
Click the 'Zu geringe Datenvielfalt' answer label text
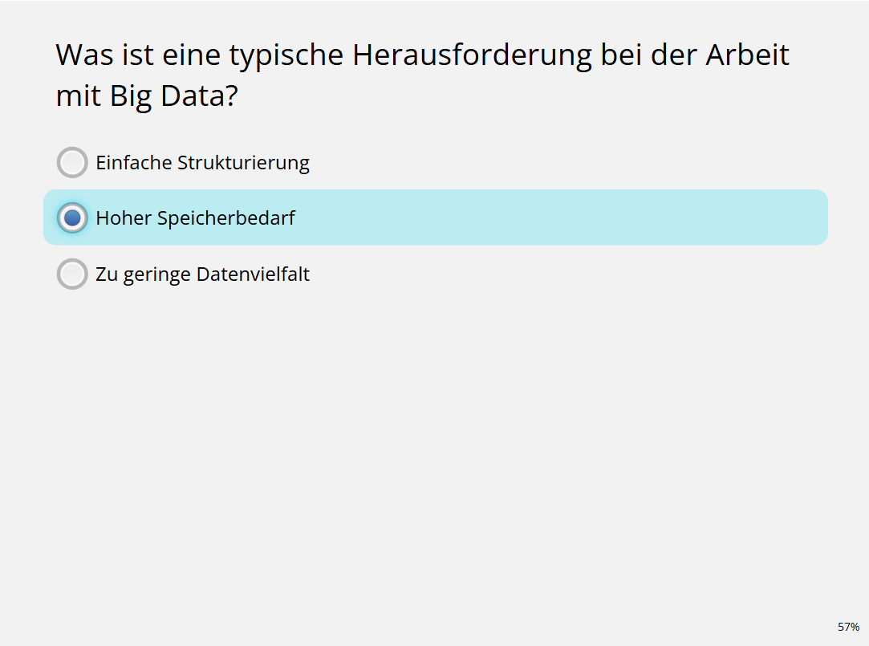(202, 274)
